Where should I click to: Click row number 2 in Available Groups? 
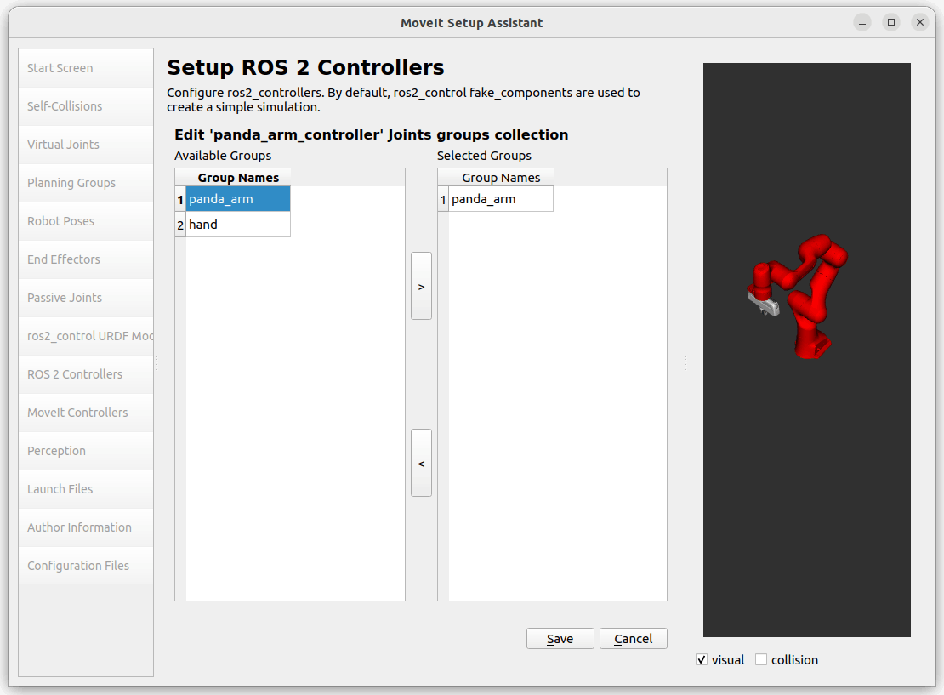[180, 225]
